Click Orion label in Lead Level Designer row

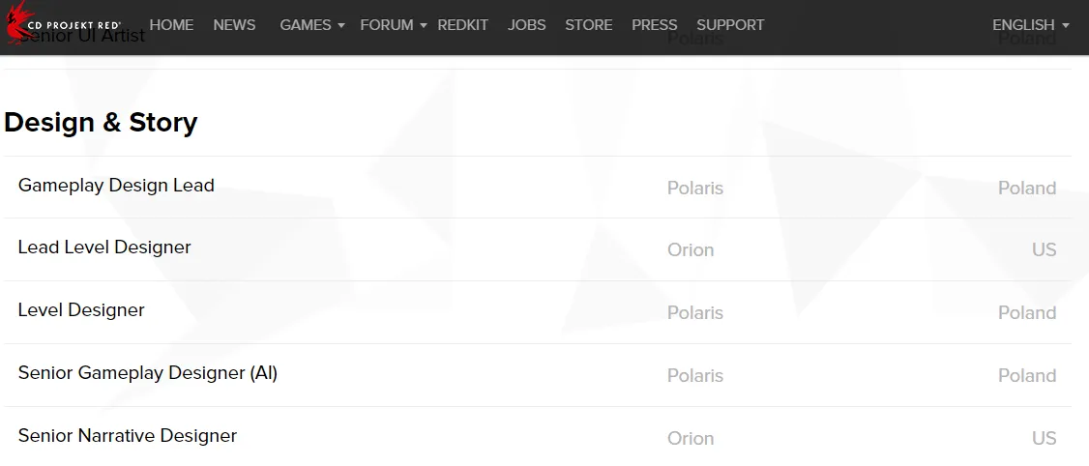click(691, 250)
